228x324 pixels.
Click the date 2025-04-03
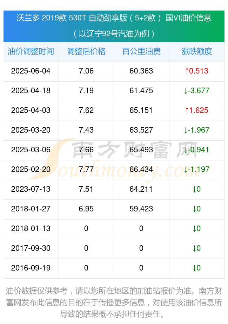point(31,110)
